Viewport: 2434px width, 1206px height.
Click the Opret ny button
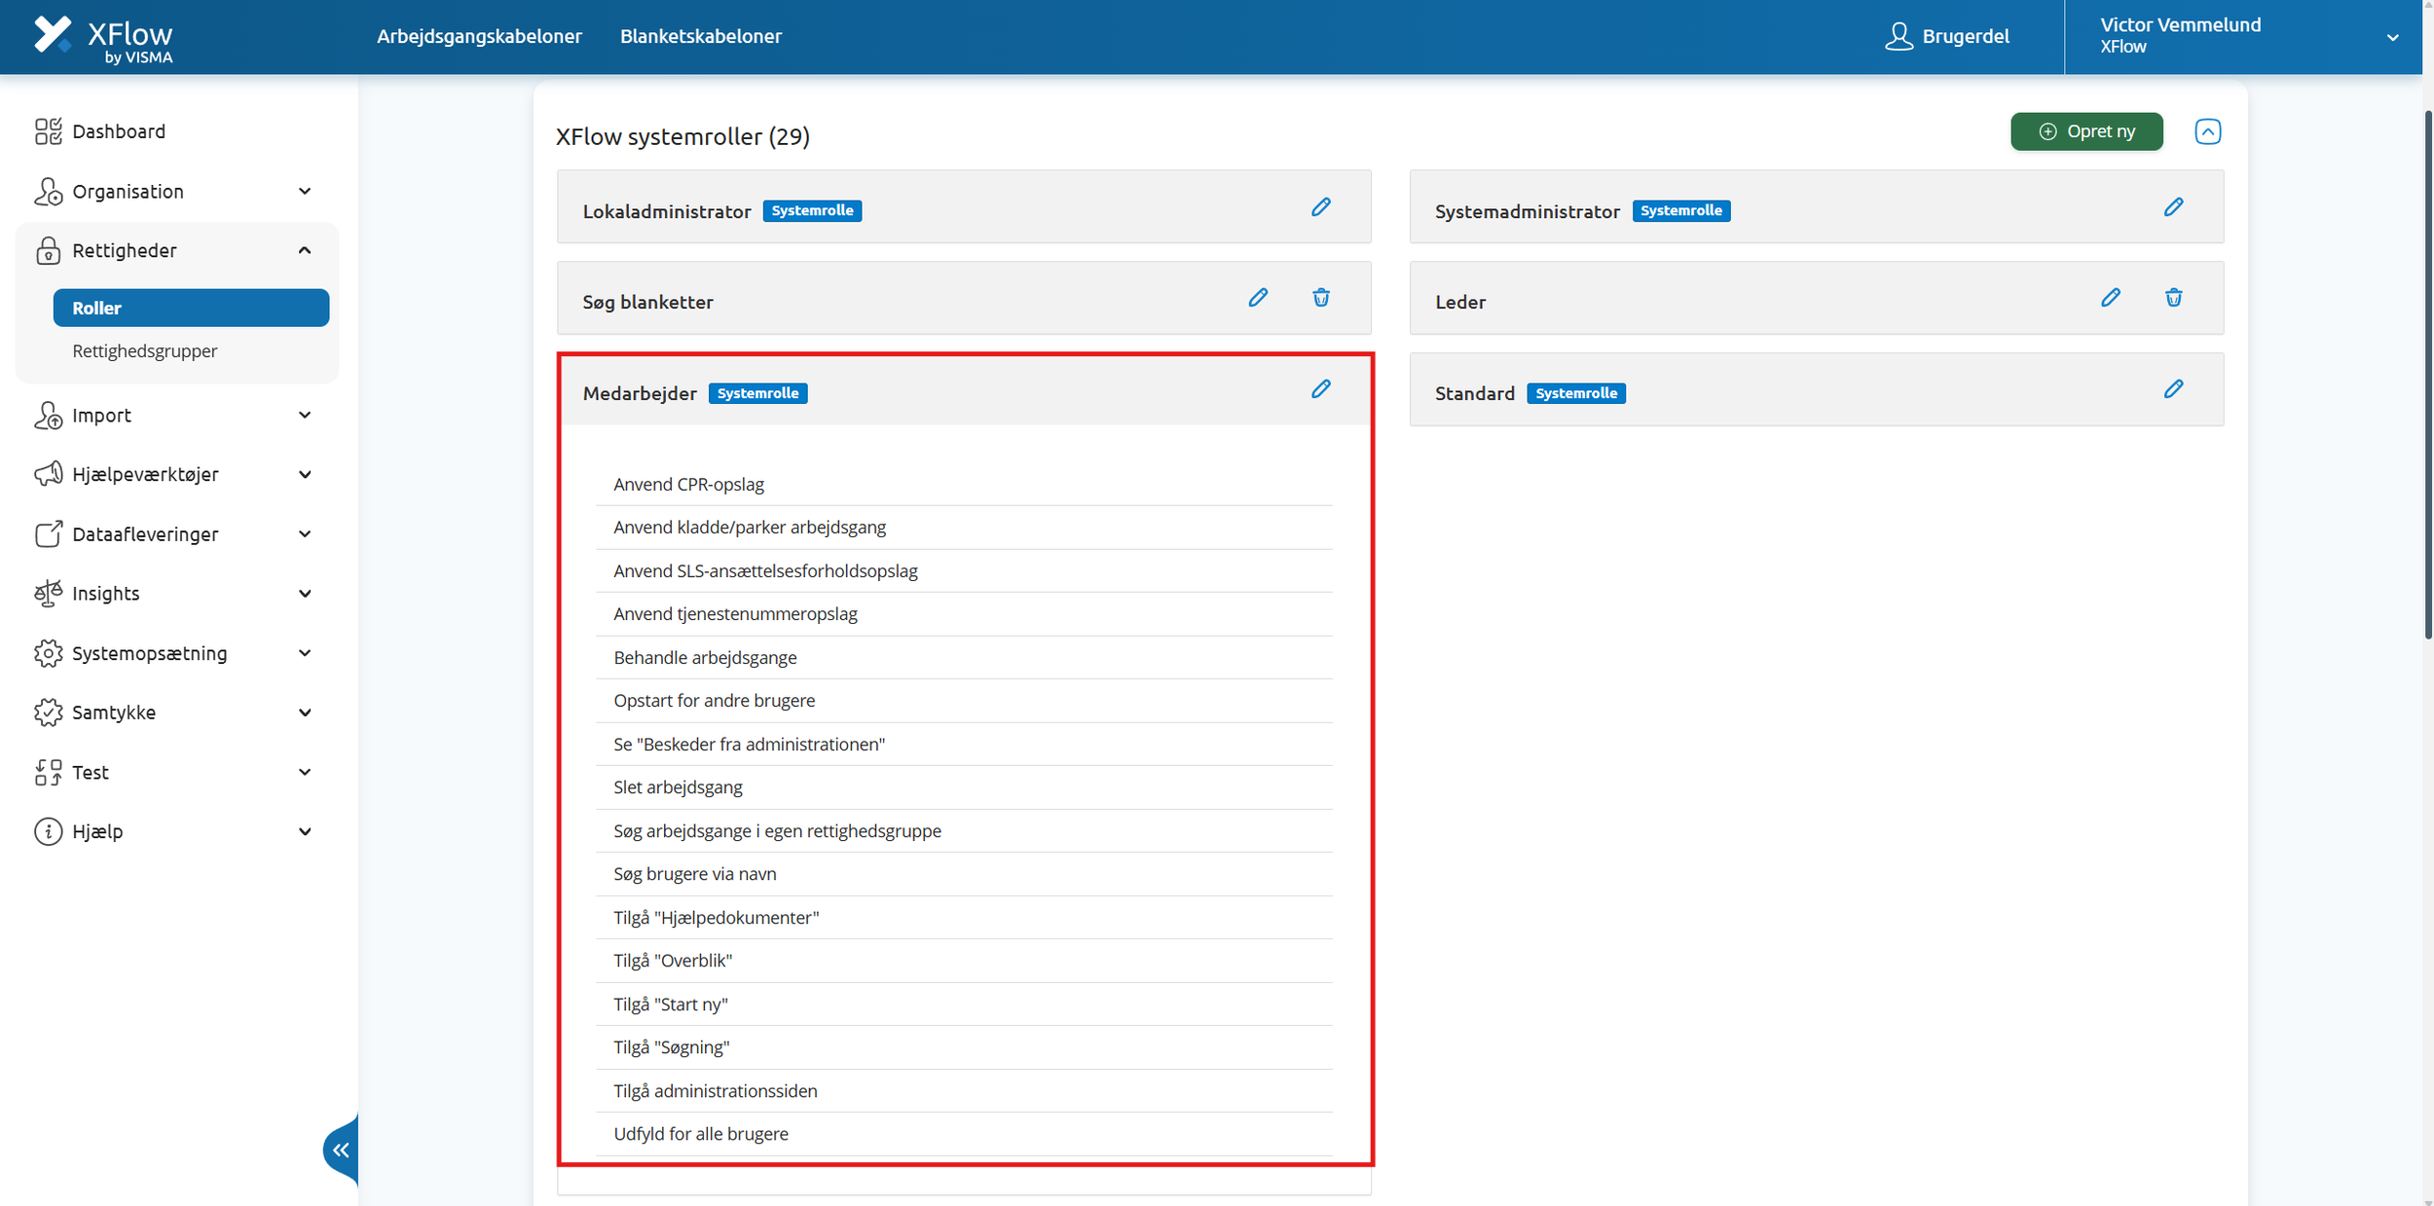coord(2086,131)
